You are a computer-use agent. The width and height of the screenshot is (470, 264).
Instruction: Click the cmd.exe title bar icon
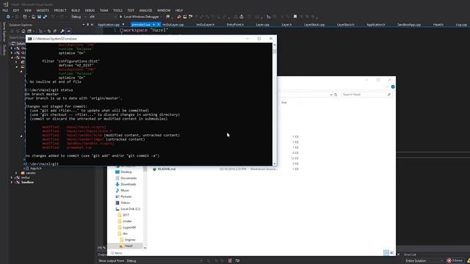click(29, 39)
